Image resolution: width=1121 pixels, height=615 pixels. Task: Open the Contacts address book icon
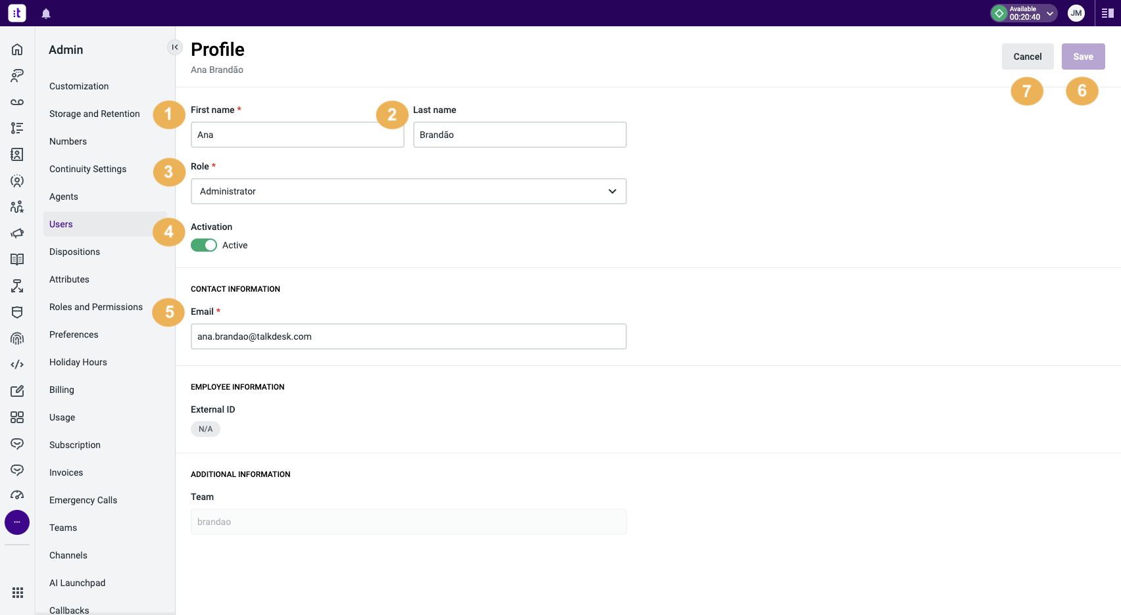[17, 154]
